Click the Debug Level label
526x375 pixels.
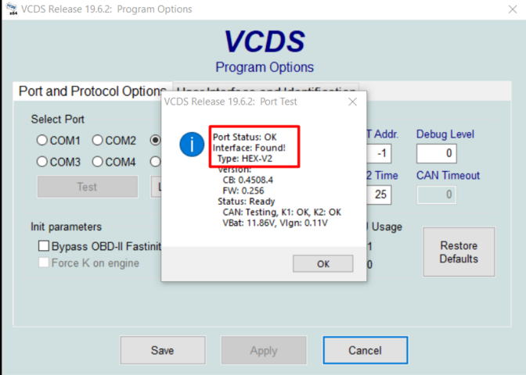tap(445, 134)
